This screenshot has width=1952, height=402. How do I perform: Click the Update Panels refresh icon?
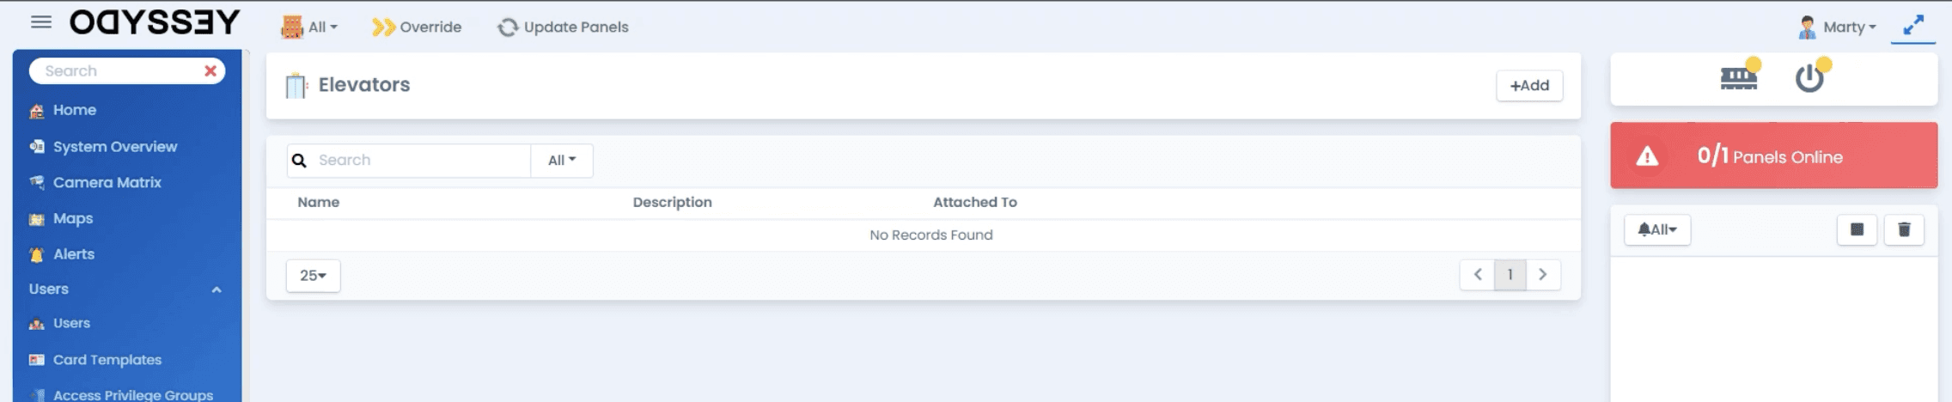[508, 27]
